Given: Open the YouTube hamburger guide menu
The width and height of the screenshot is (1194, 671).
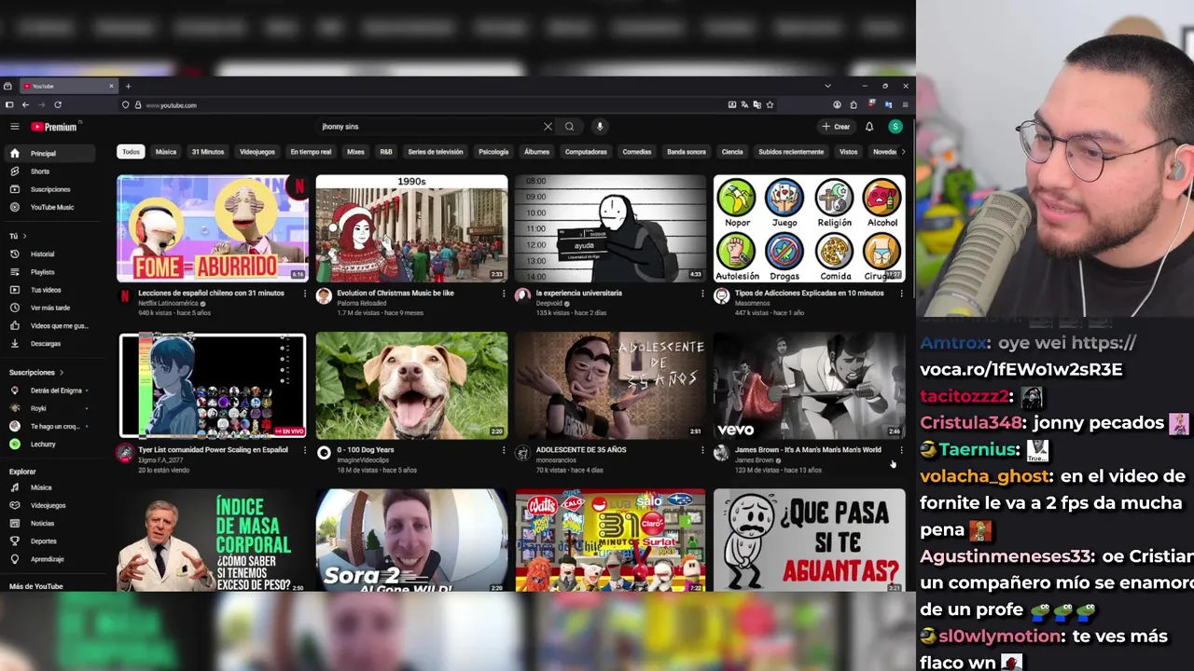Looking at the screenshot, I should coord(15,127).
